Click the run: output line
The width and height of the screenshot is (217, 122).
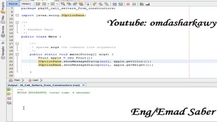tap(21, 89)
